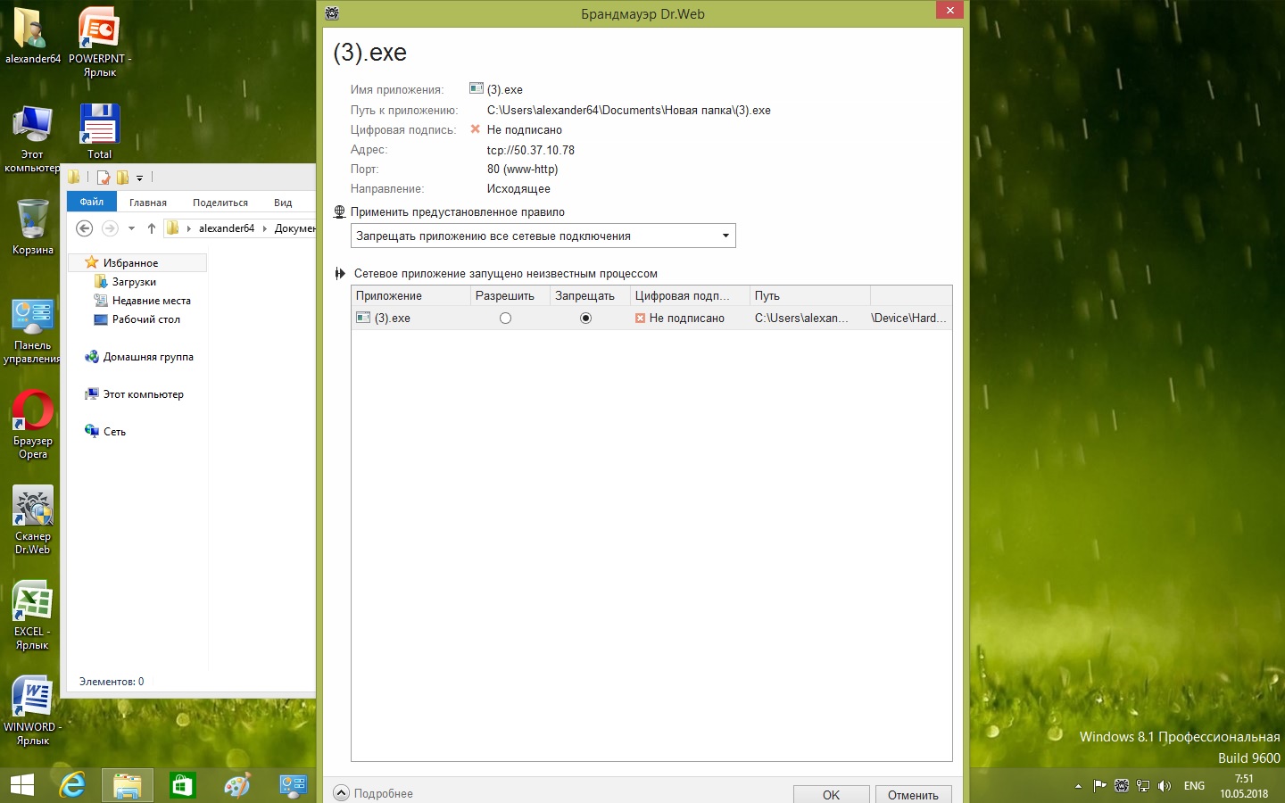Select the WINWORD shortcut on the desktop
The image size is (1285, 803).
pyautogui.click(x=33, y=711)
